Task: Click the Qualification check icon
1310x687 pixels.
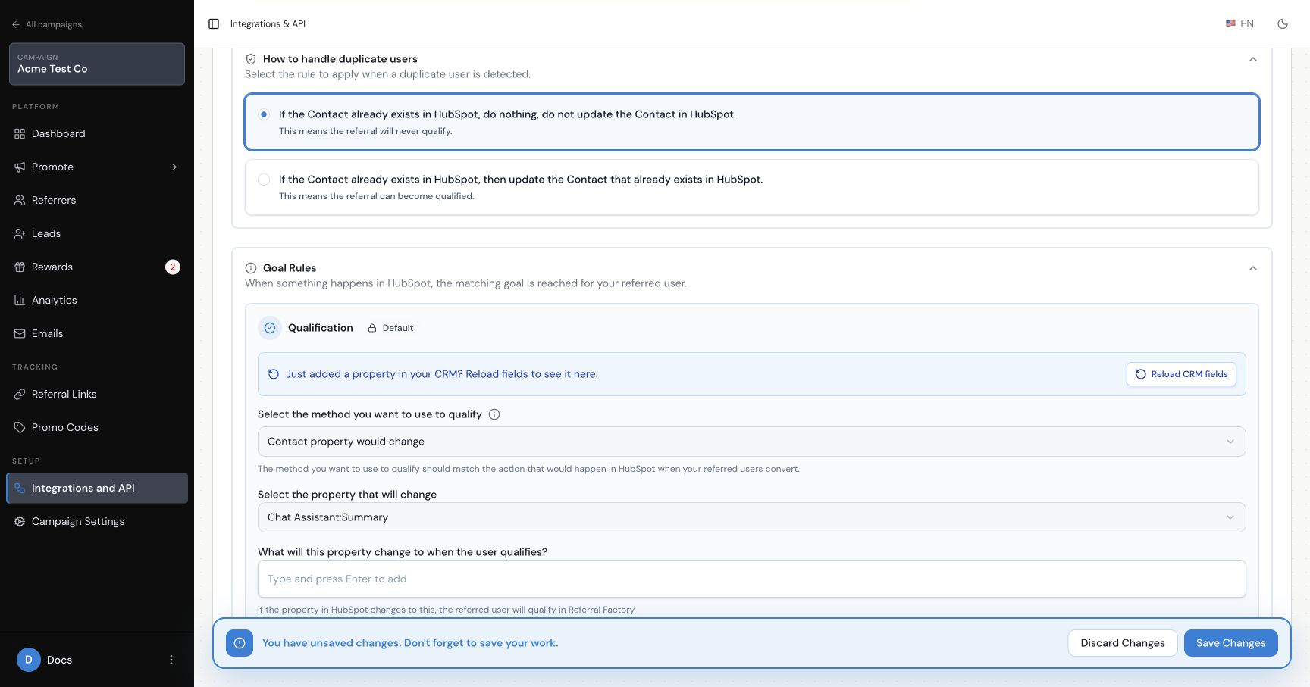Action: pyautogui.click(x=270, y=328)
